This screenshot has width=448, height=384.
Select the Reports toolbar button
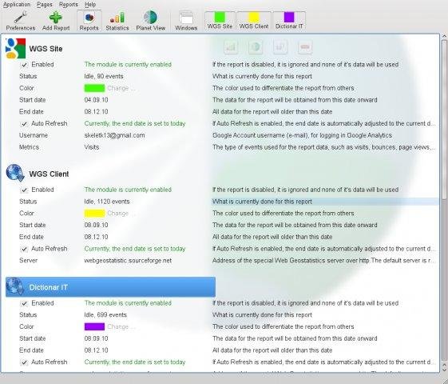click(x=89, y=21)
